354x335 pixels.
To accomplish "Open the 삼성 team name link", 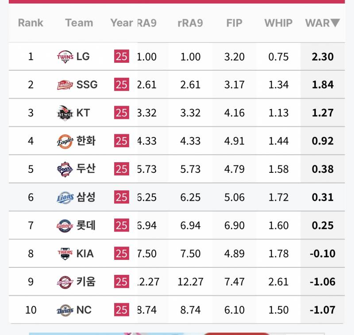I will (x=86, y=197).
